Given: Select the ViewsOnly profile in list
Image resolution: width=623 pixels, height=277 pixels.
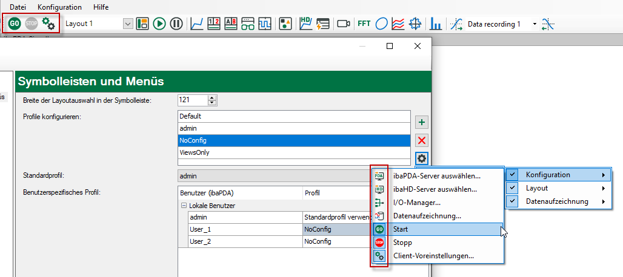Looking at the screenshot, I should [194, 153].
